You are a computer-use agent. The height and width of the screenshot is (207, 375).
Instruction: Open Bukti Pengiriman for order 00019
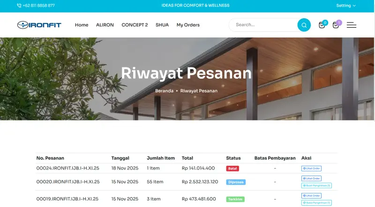click(316, 203)
